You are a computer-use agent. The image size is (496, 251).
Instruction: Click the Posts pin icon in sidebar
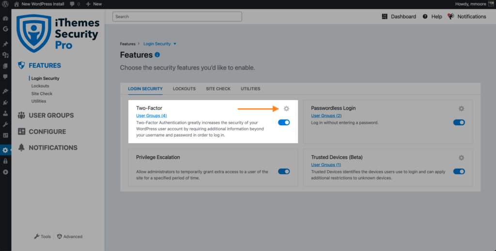(5, 44)
